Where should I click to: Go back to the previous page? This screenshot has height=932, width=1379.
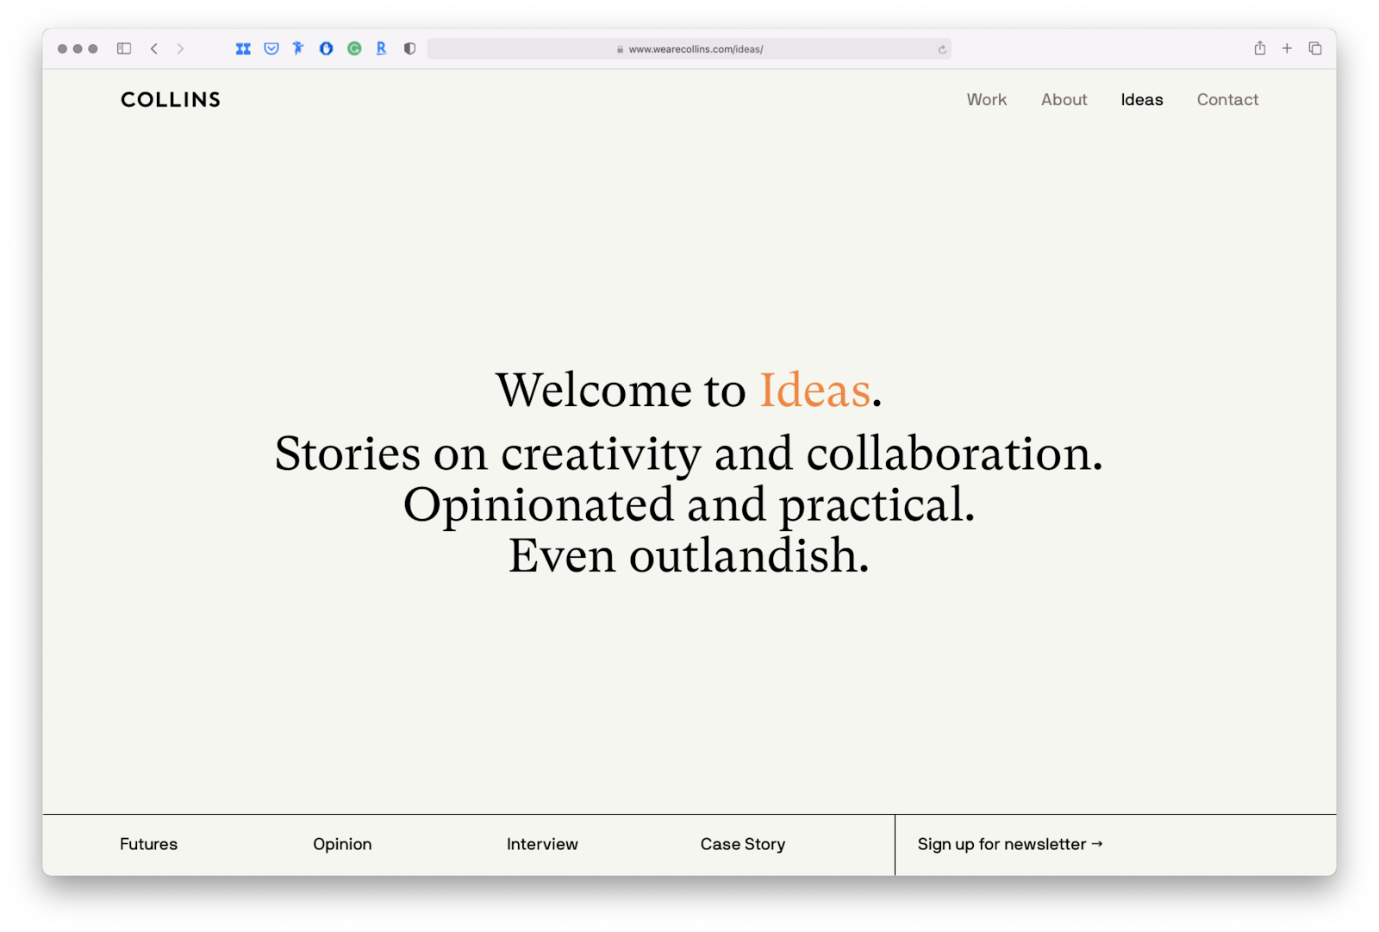pyautogui.click(x=154, y=49)
